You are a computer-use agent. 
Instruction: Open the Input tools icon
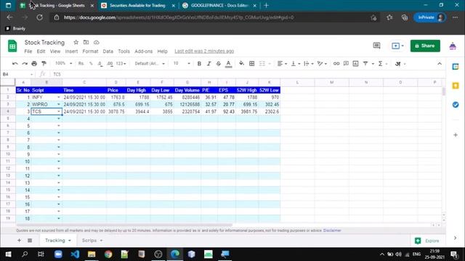[398, 64]
